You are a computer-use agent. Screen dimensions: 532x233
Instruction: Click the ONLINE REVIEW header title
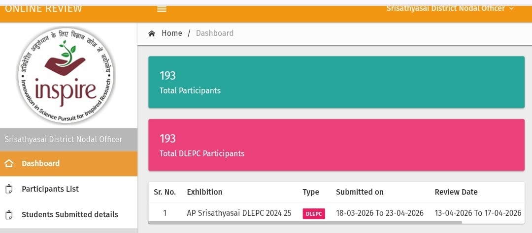tap(43, 8)
